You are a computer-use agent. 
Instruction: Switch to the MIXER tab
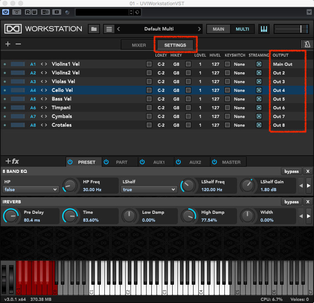pyautogui.click(x=139, y=45)
